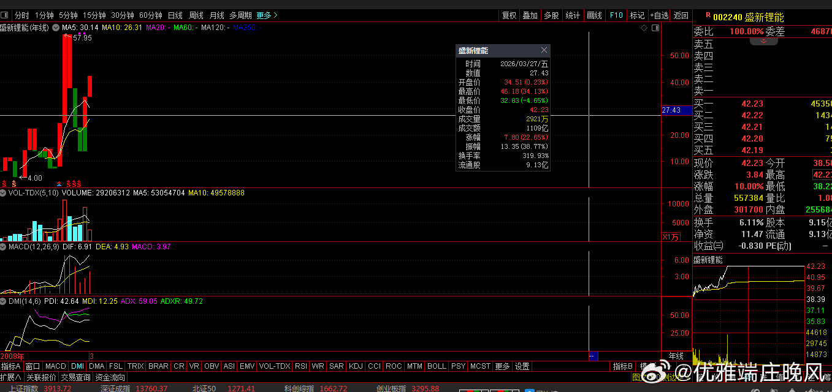Select the TRIX indicator
The image size is (832, 392).
click(x=136, y=366)
